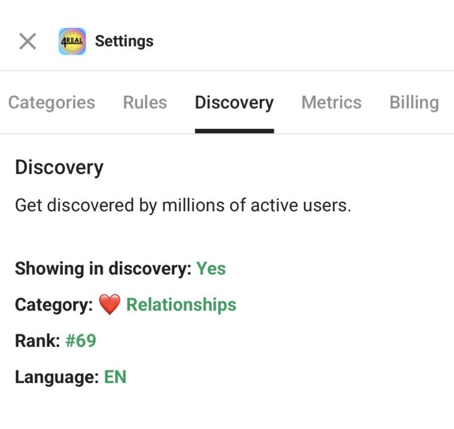454x429 pixels.
Task: Click the 'Showing in discovery' label
Action: click(103, 269)
